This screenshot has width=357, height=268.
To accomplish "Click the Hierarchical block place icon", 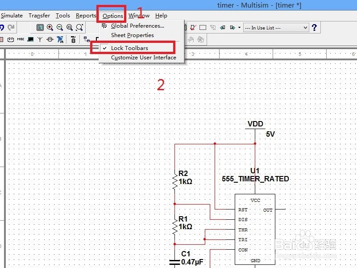I will click(87, 39).
